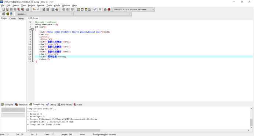Click the Close file toolbar icon
Viewport: 254px width, 136px height.
(19, 10)
